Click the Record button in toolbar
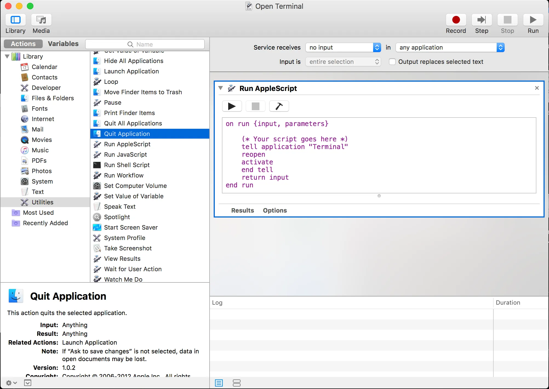The height and width of the screenshot is (389, 549). (x=456, y=20)
